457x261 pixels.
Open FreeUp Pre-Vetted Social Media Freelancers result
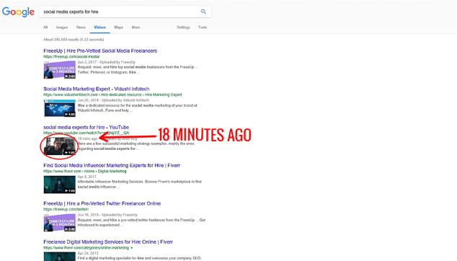pos(100,50)
